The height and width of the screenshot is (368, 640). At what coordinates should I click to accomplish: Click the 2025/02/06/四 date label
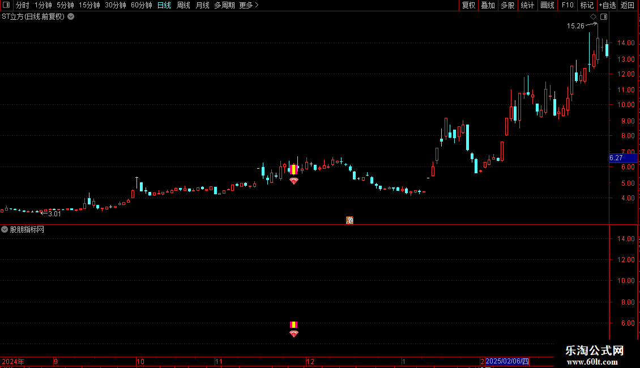click(507, 361)
